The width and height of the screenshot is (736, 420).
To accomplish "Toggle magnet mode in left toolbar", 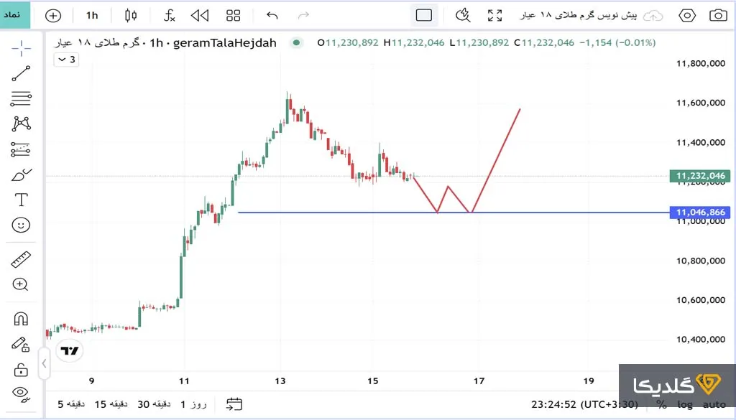I will (x=22, y=319).
